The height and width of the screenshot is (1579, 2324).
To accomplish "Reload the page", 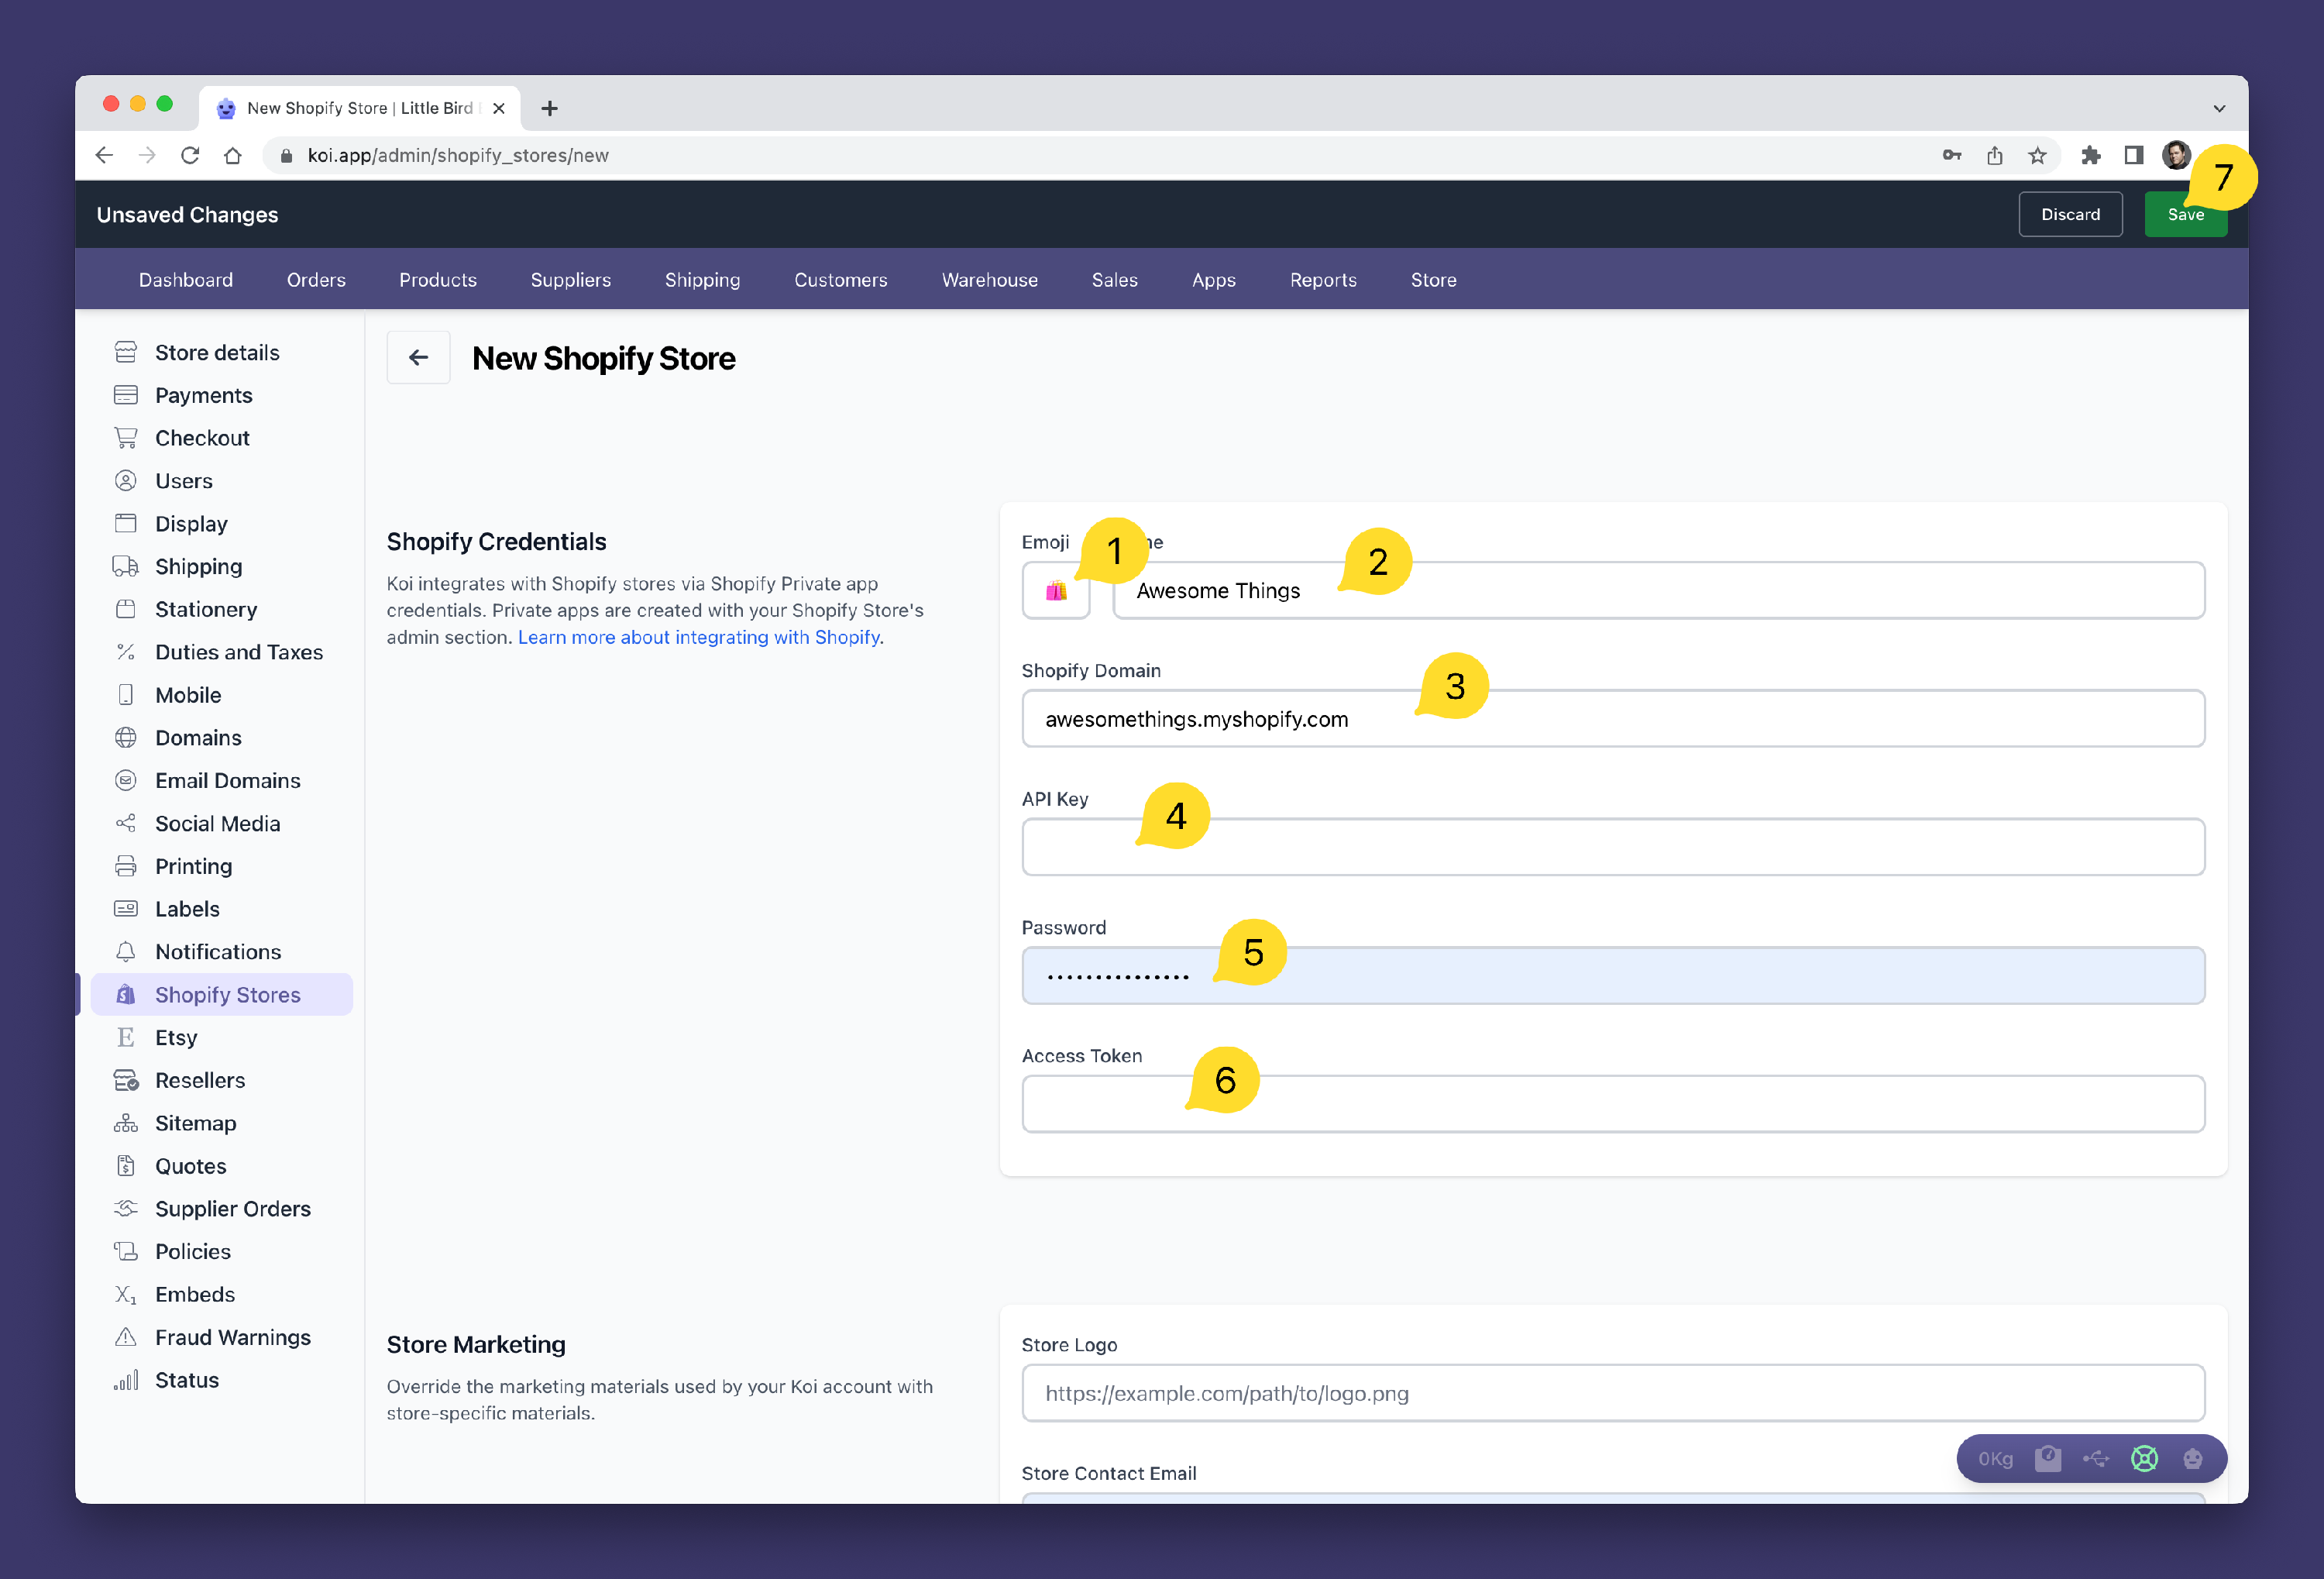I will tap(190, 155).
